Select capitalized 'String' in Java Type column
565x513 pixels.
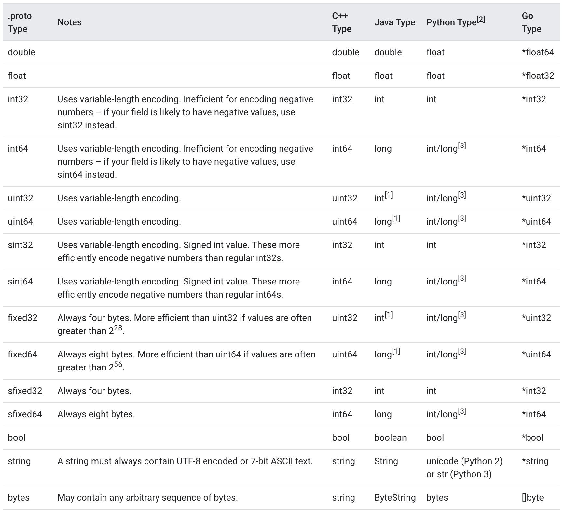click(x=386, y=461)
